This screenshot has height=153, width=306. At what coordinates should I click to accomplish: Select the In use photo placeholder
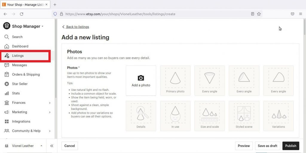coord(175,116)
